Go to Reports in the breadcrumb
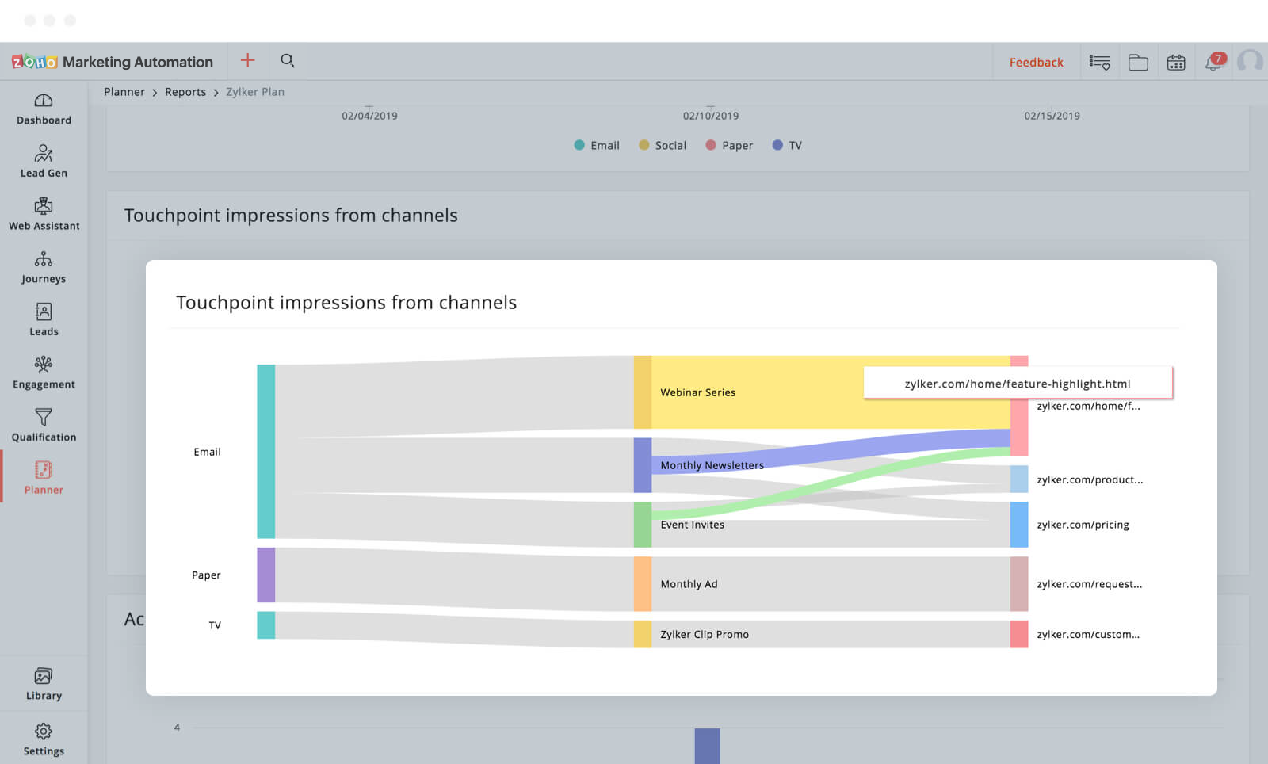The height and width of the screenshot is (764, 1268). pos(185,91)
